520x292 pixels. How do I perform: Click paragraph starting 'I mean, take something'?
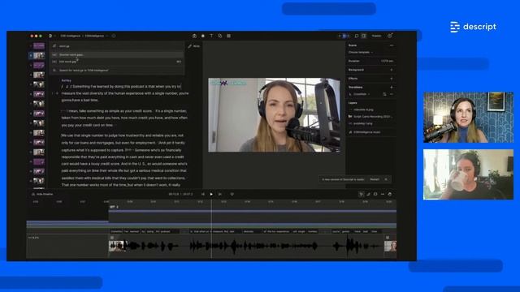pyautogui.click(x=124, y=118)
